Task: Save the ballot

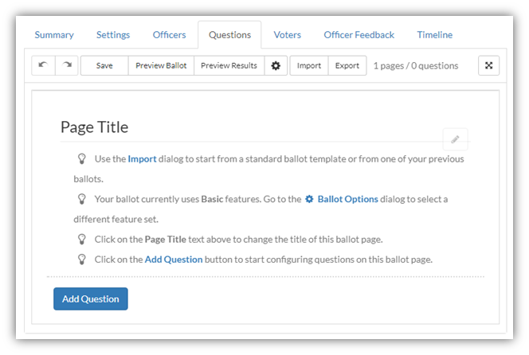Action: (x=104, y=65)
